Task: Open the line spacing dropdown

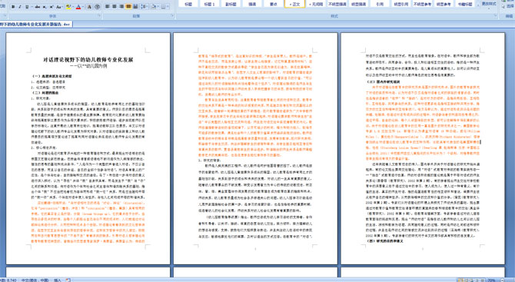Action: click(145, 7)
